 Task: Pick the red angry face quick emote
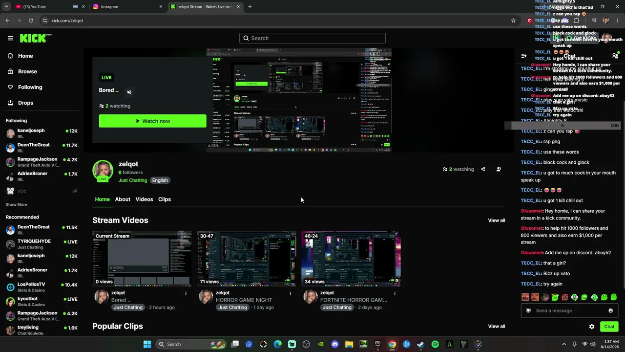click(x=565, y=297)
